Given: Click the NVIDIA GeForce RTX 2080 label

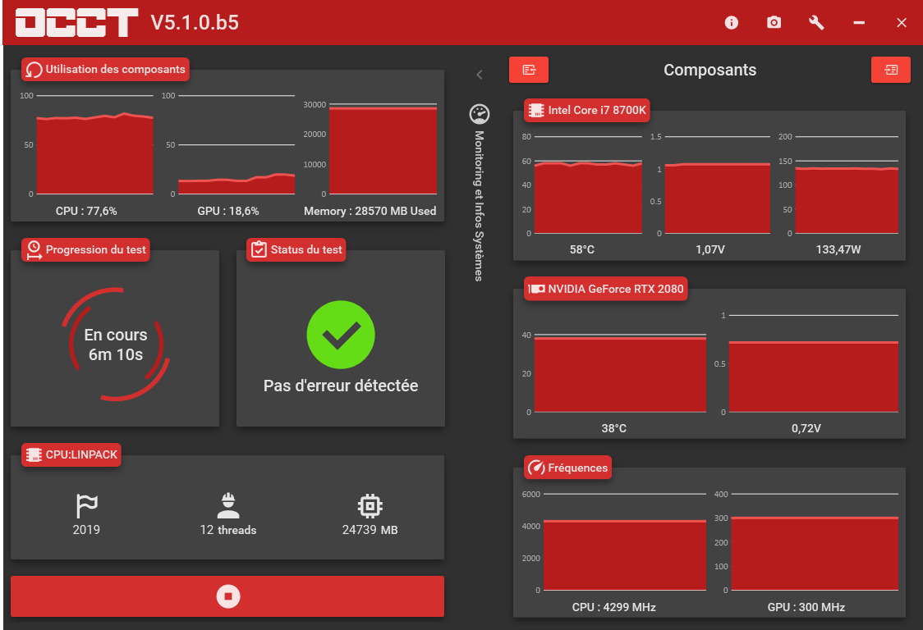Looking at the screenshot, I should click(606, 289).
